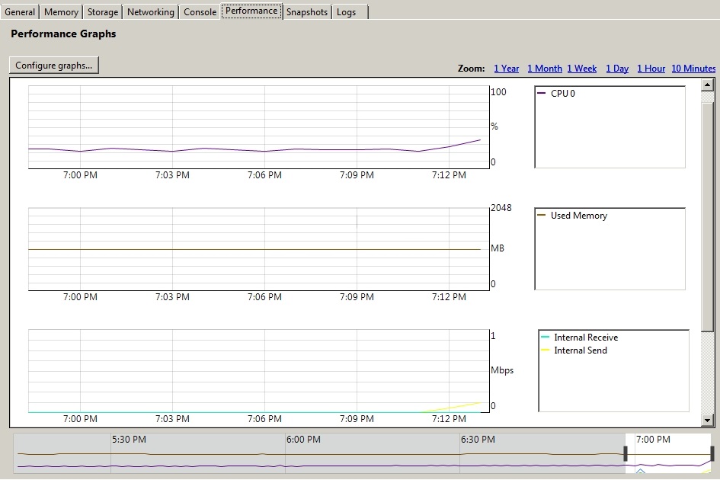720x480 pixels.
Task: Open the Storage tab
Action: coord(102,12)
